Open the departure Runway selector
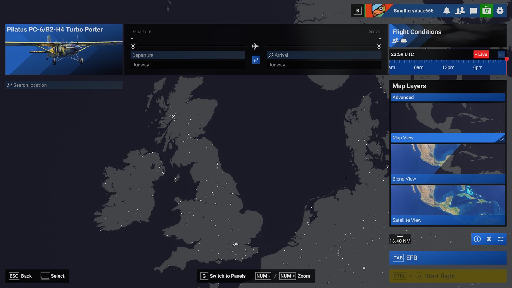 188,65
